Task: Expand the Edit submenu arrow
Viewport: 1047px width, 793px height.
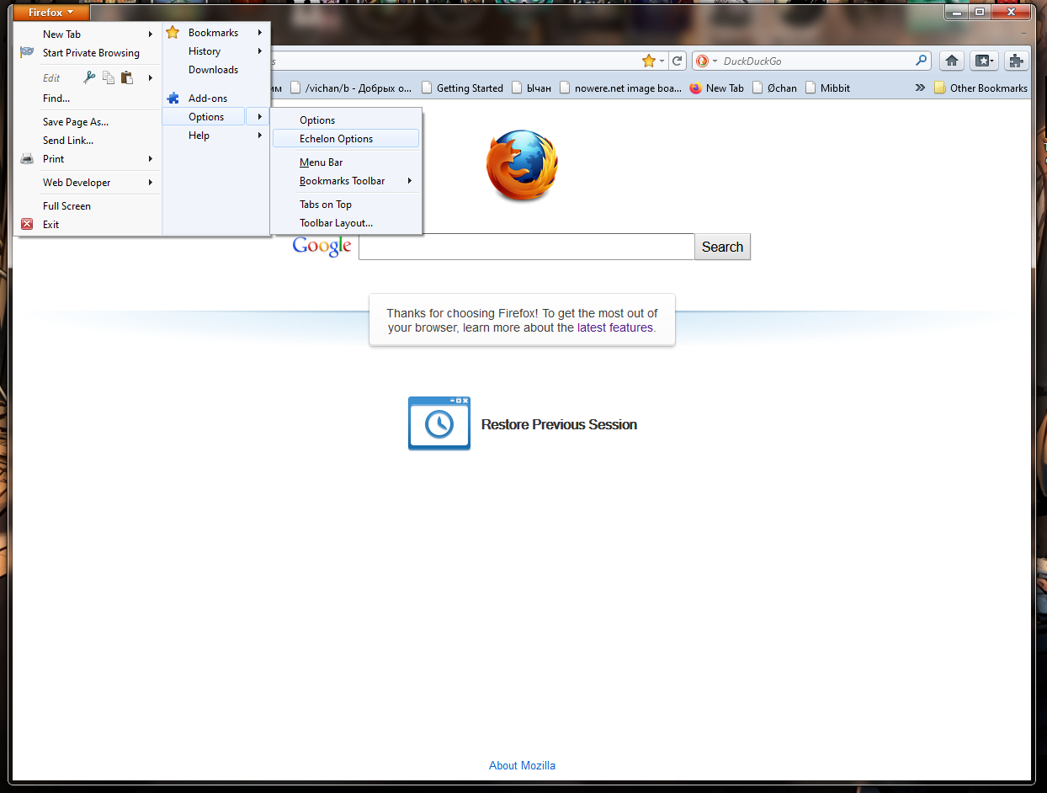Action: click(151, 77)
